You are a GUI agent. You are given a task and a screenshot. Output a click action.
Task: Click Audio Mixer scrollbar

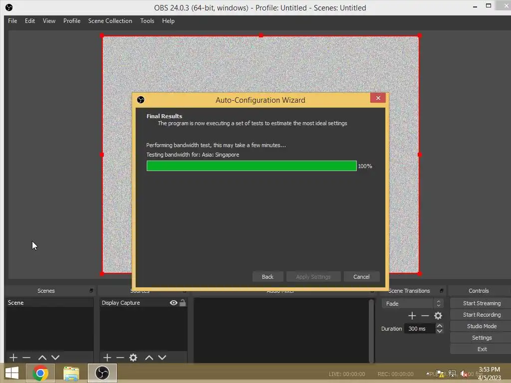pyautogui.click(x=371, y=330)
